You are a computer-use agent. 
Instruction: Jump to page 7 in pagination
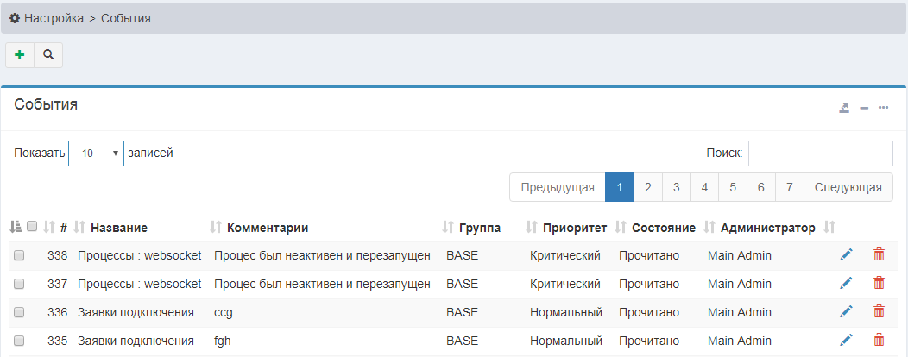click(789, 187)
